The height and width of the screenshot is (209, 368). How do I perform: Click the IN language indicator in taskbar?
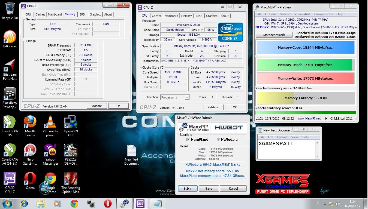pos(317,203)
